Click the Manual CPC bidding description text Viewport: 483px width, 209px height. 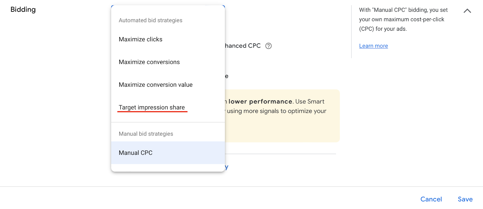click(403, 19)
